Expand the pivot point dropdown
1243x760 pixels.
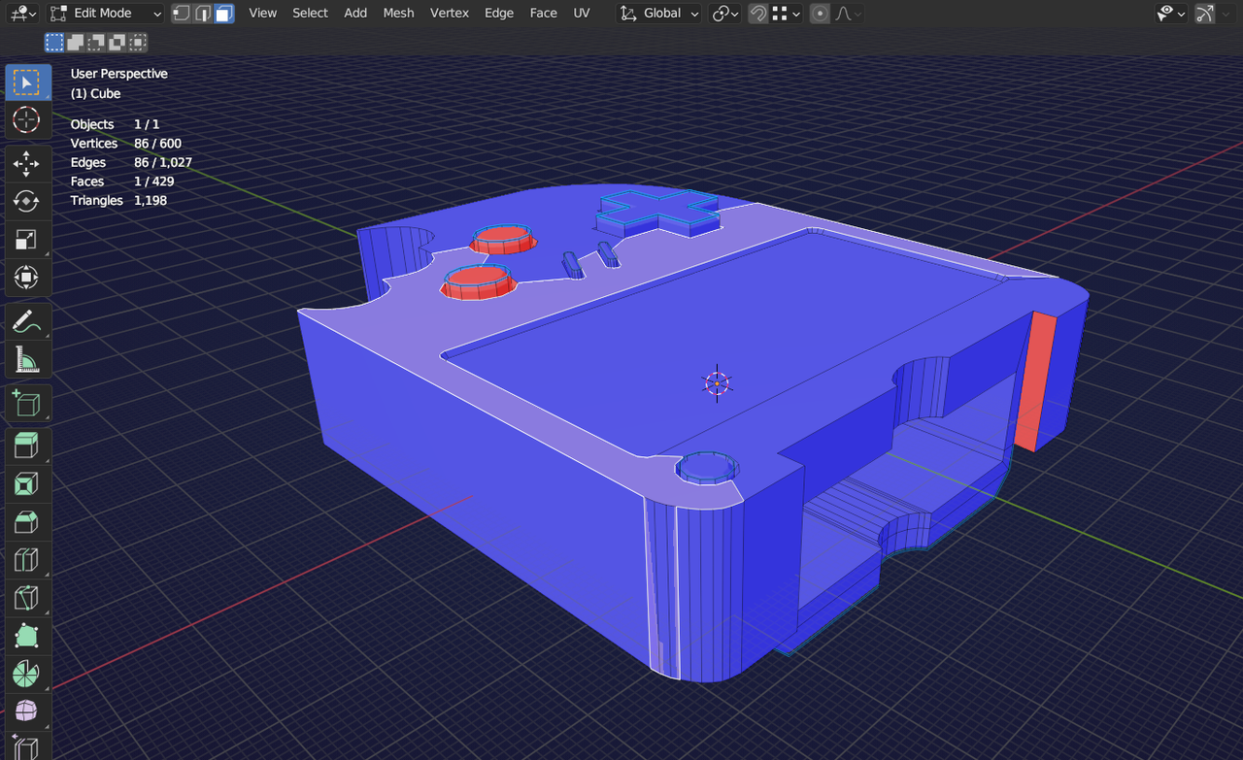tap(724, 14)
